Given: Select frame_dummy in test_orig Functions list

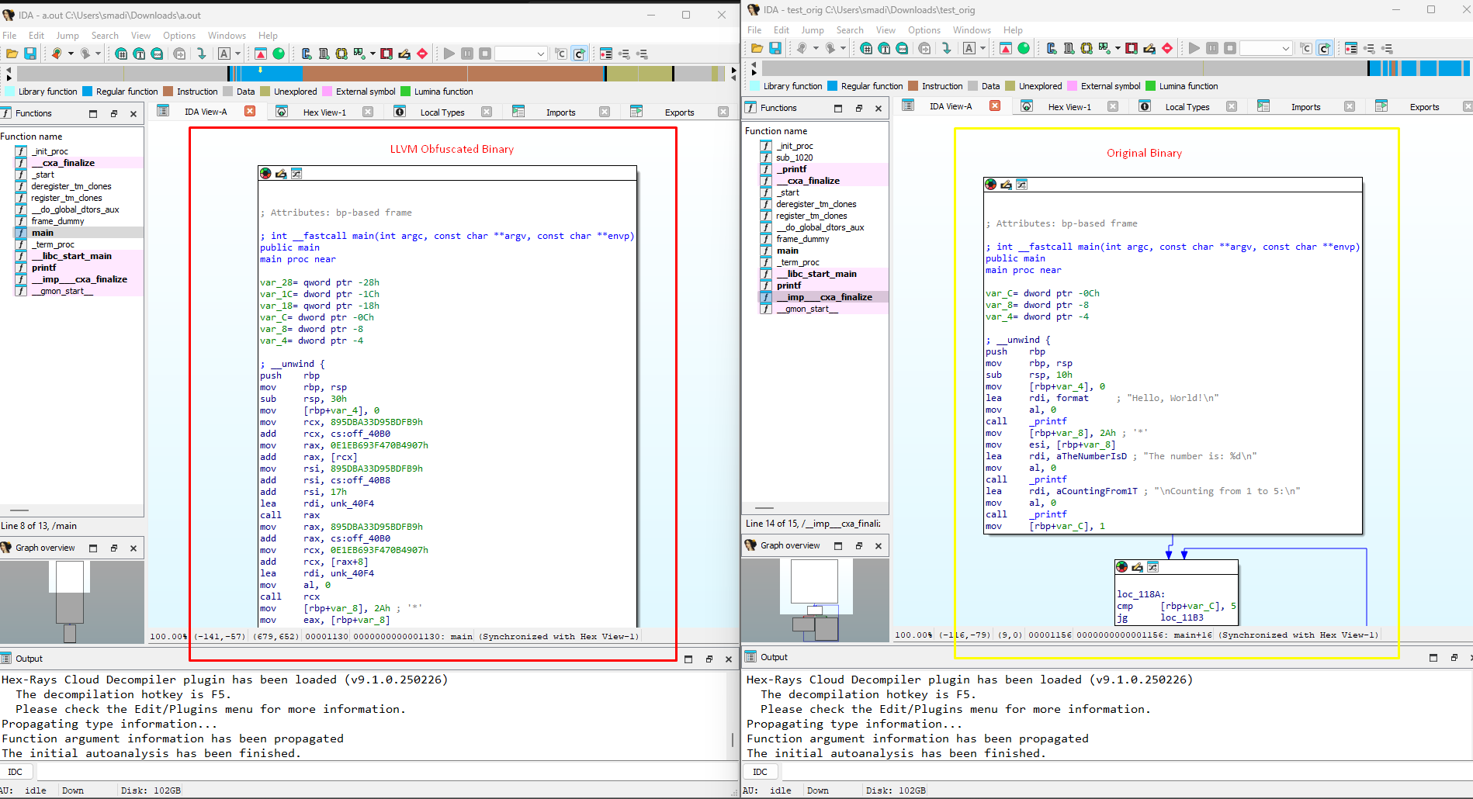Looking at the screenshot, I should coord(802,239).
